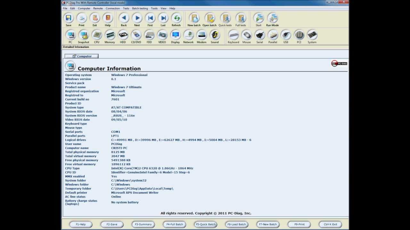Click the F5-Quick Batch button
The width and height of the screenshot is (410, 230).
[x=206, y=224]
